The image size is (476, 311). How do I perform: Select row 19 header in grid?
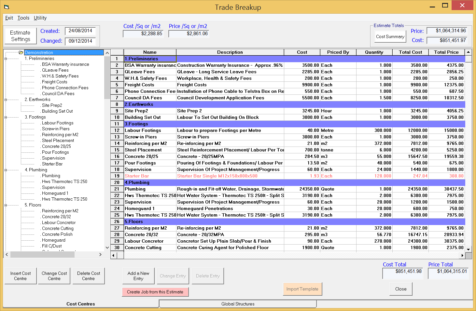pyautogui.click(x=117, y=176)
